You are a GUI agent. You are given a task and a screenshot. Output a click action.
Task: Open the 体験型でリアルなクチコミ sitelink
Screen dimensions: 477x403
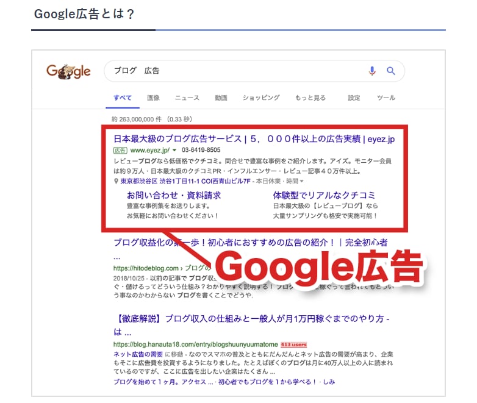click(324, 195)
